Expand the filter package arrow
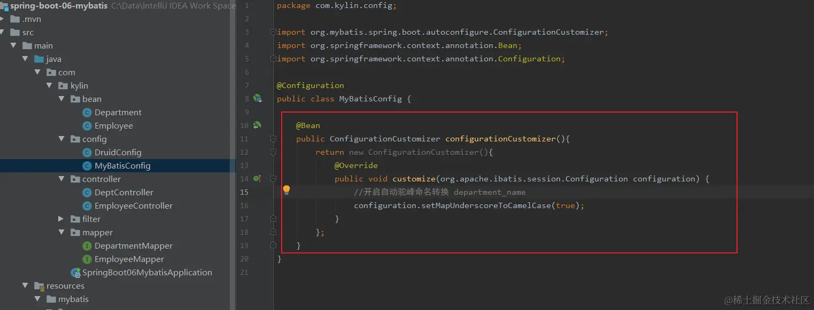Image resolution: width=814 pixels, height=310 pixels. (61, 219)
